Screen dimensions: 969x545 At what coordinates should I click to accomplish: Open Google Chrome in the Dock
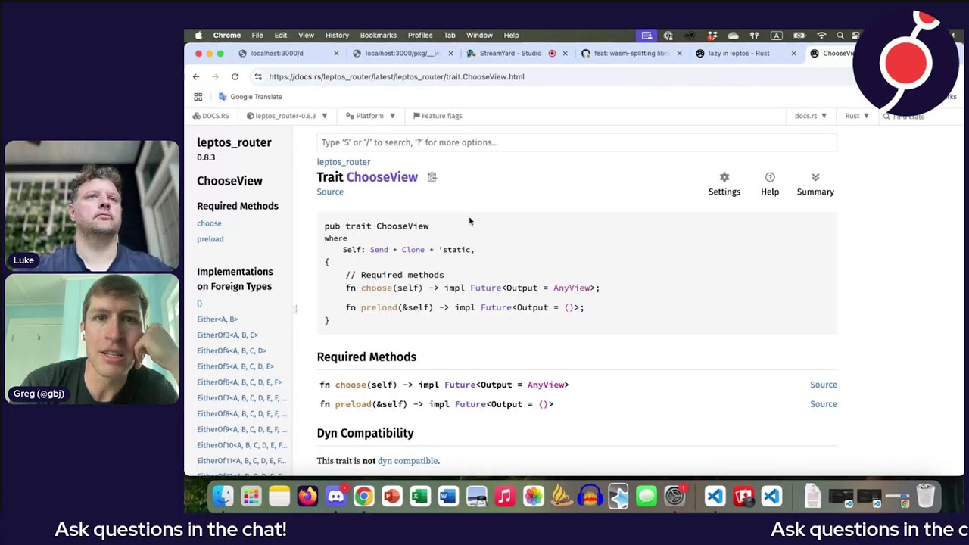364,497
